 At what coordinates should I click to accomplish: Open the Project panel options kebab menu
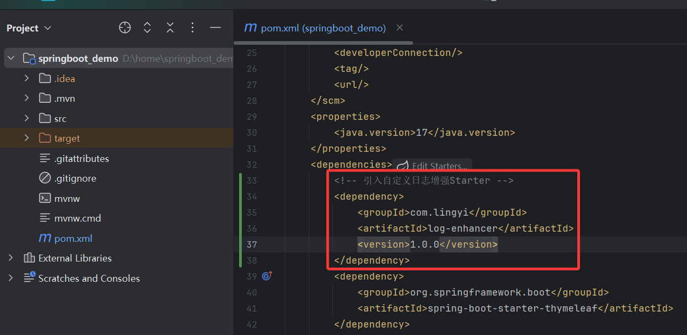(x=192, y=28)
